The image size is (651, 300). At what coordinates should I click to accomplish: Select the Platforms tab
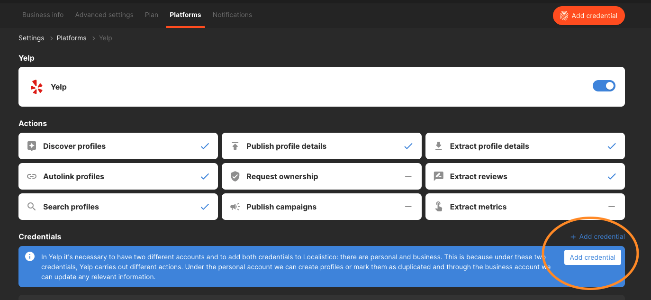coord(185,15)
